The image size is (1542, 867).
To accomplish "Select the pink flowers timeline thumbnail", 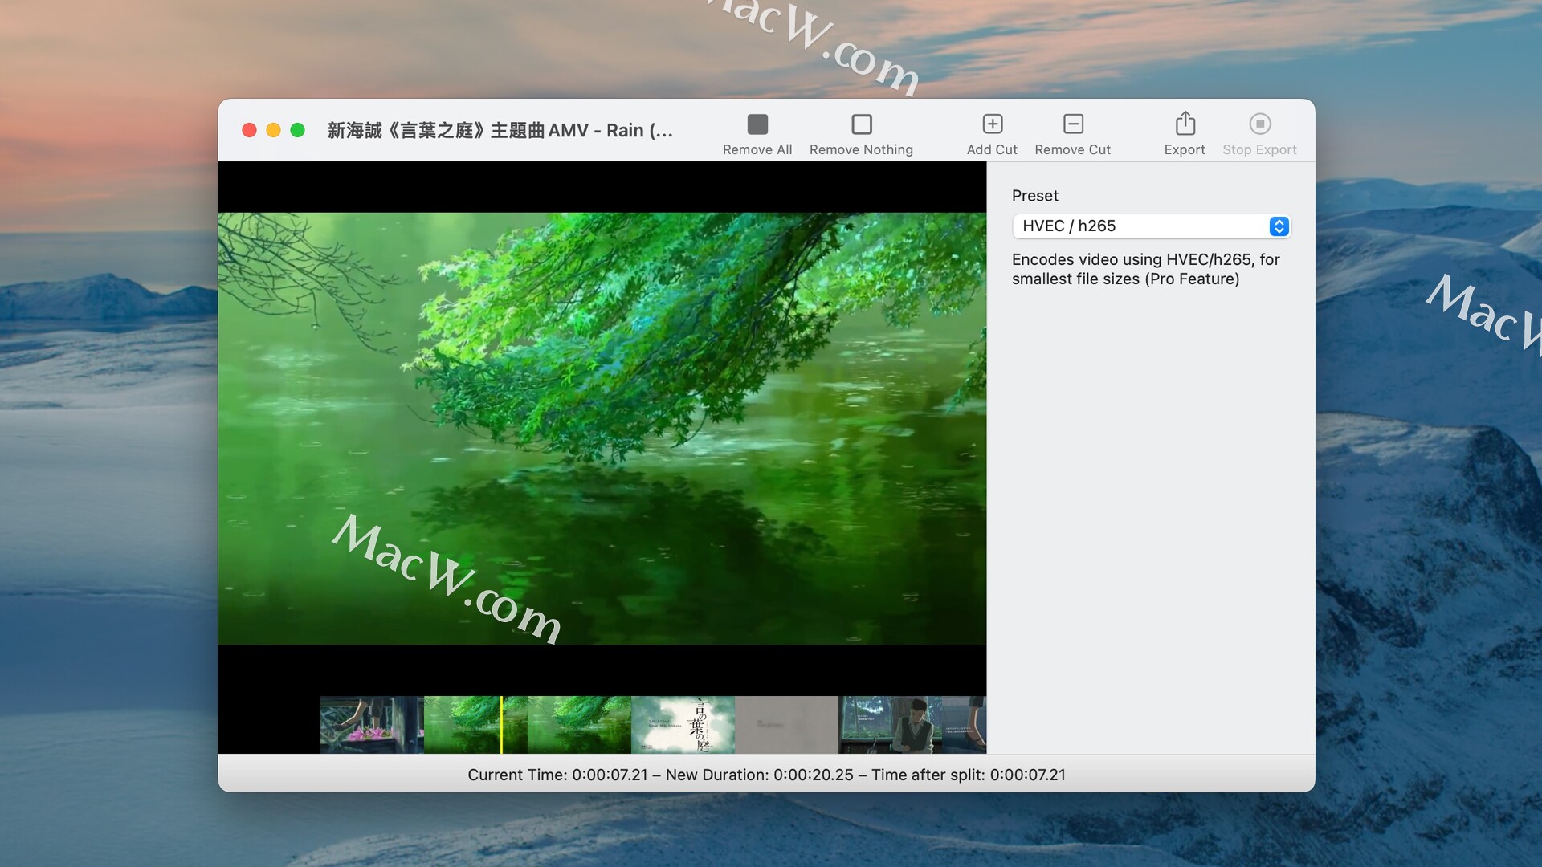I will pos(372,725).
